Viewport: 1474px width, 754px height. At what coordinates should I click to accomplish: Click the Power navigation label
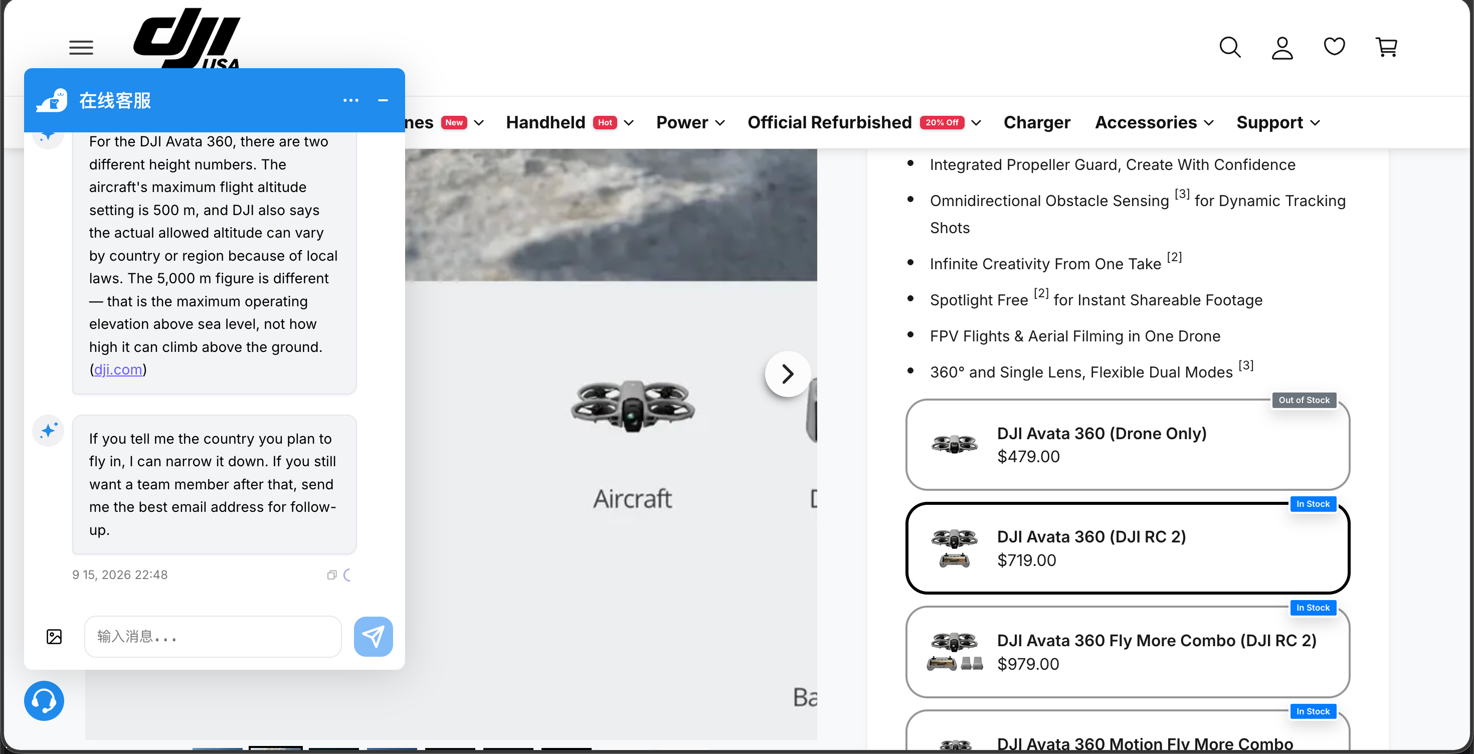coord(681,122)
